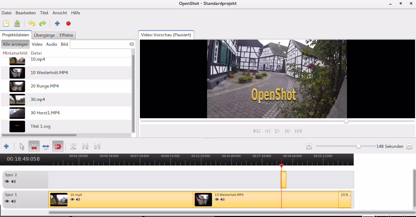416x217 pixels.
Task: Mute audio on track Spur 2
Action: point(13,182)
